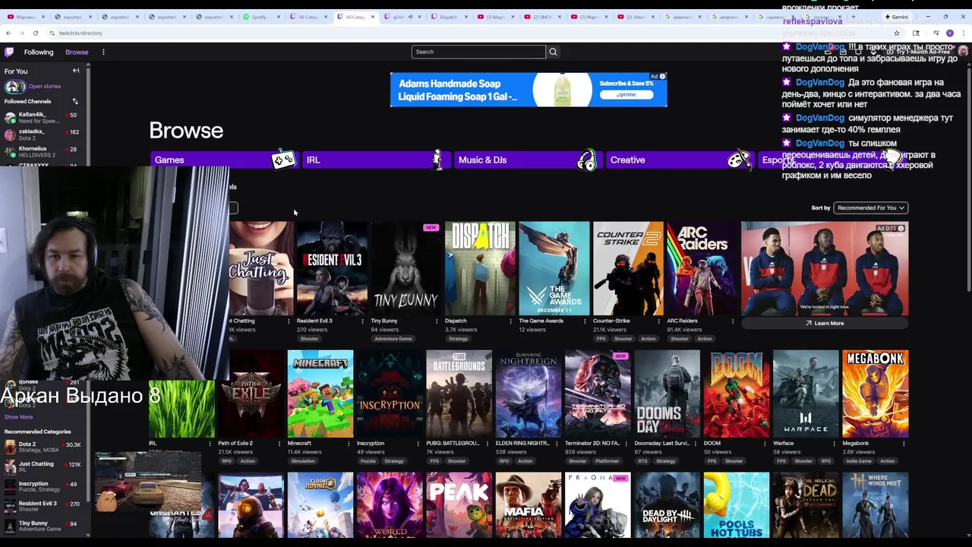Sort the Followed Channels list
The width and height of the screenshot is (972, 547).
pos(75,101)
